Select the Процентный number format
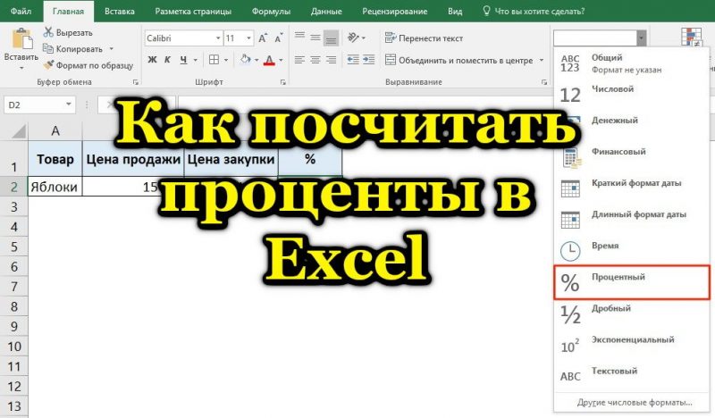715x418 pixels. tap(632, 281)
